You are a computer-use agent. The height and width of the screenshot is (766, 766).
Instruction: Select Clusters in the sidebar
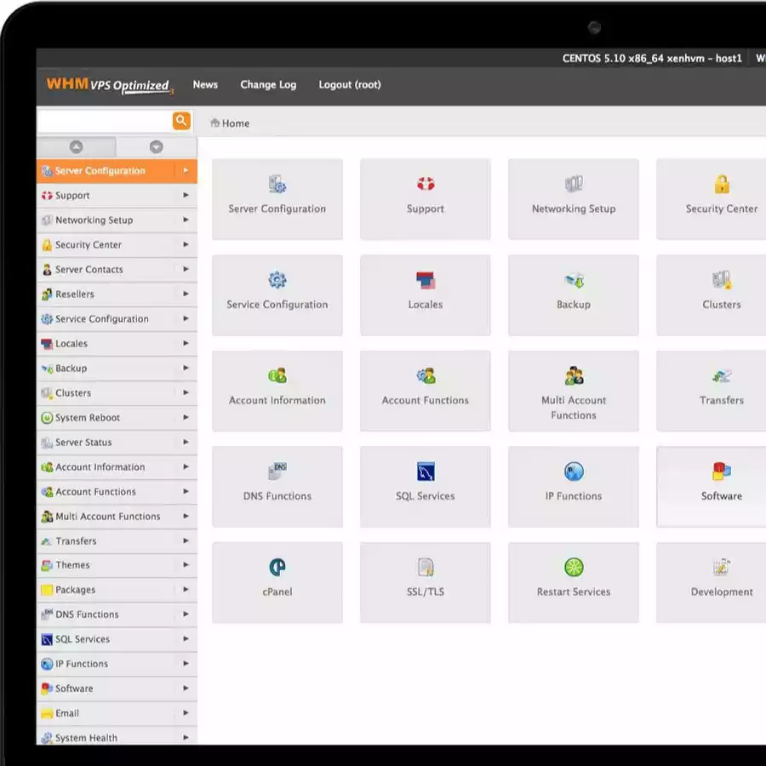tap(117, 392)
